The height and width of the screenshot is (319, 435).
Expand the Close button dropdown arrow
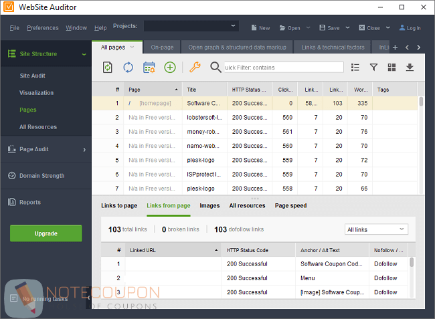tap(388, 27)
